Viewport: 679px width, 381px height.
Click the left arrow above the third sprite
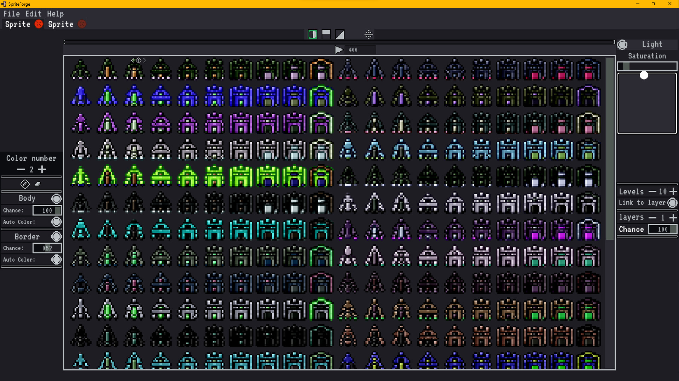click(x=132, y=60)
